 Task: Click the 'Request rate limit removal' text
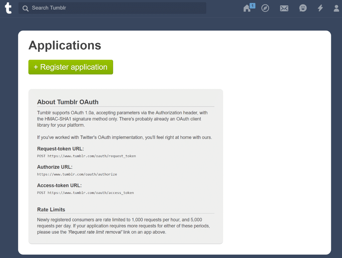pyautogui.click(x=95, y=232)
